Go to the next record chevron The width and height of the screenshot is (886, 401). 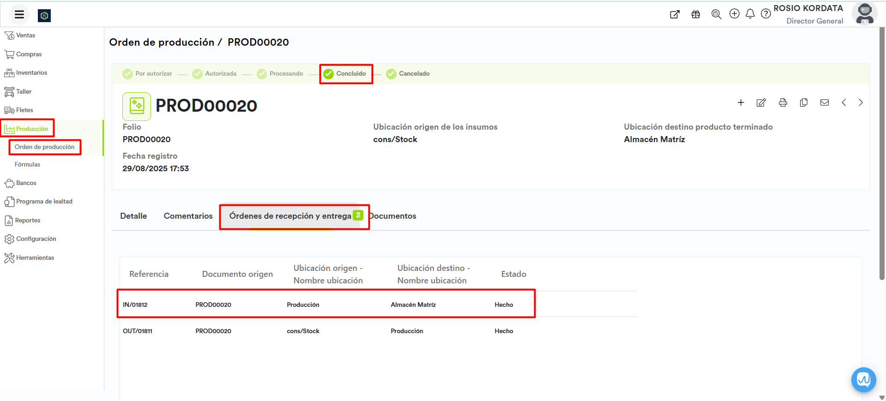point(861,103)
